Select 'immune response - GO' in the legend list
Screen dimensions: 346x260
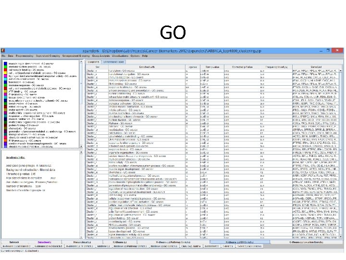pos(26,85)
